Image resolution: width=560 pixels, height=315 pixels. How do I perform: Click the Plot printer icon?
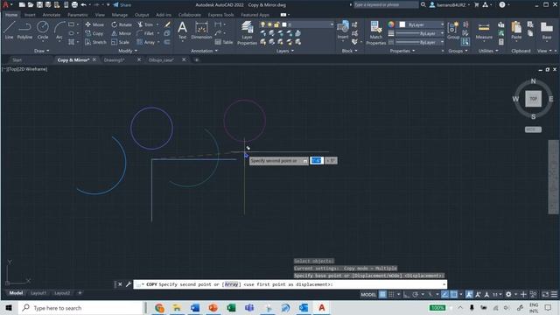(74, 4)
